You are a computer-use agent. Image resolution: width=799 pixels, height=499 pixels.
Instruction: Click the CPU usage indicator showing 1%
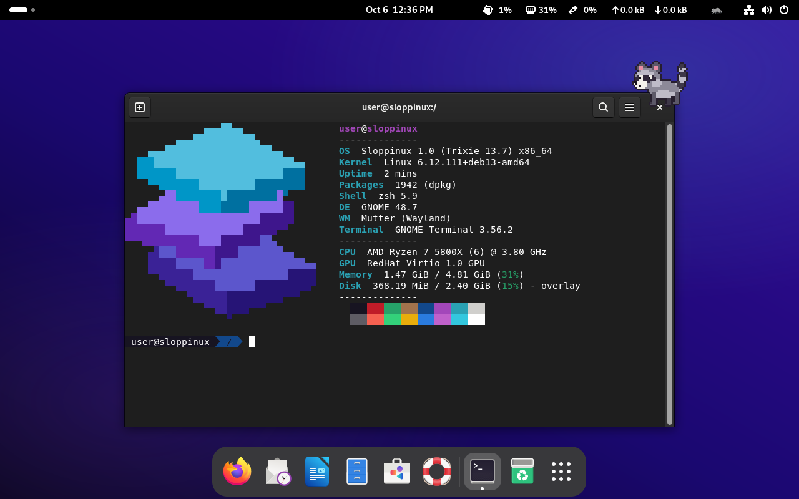click(498, 10)
